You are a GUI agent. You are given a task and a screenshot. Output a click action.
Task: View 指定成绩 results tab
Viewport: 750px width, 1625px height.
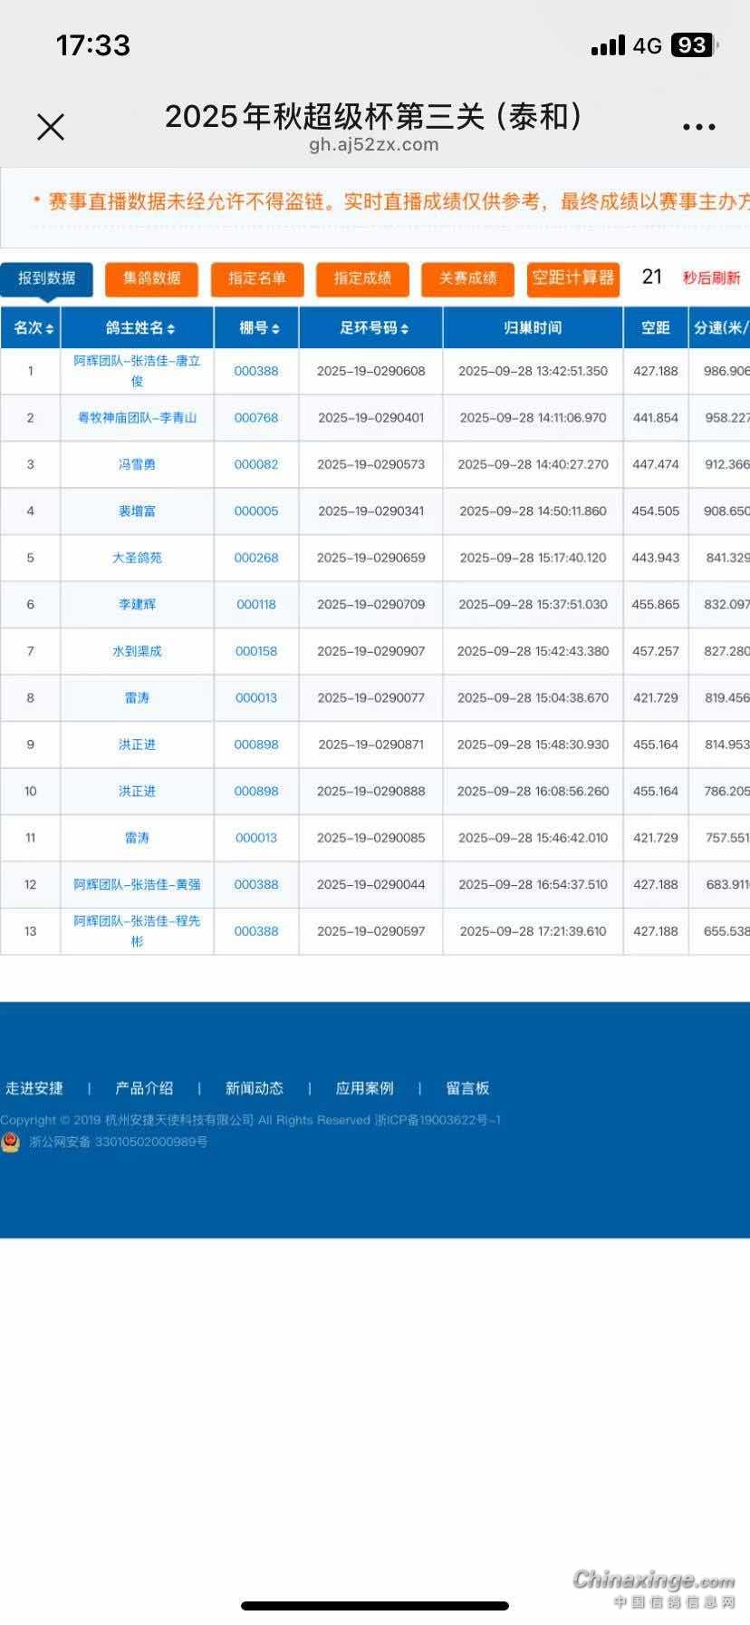pos(362,278)
